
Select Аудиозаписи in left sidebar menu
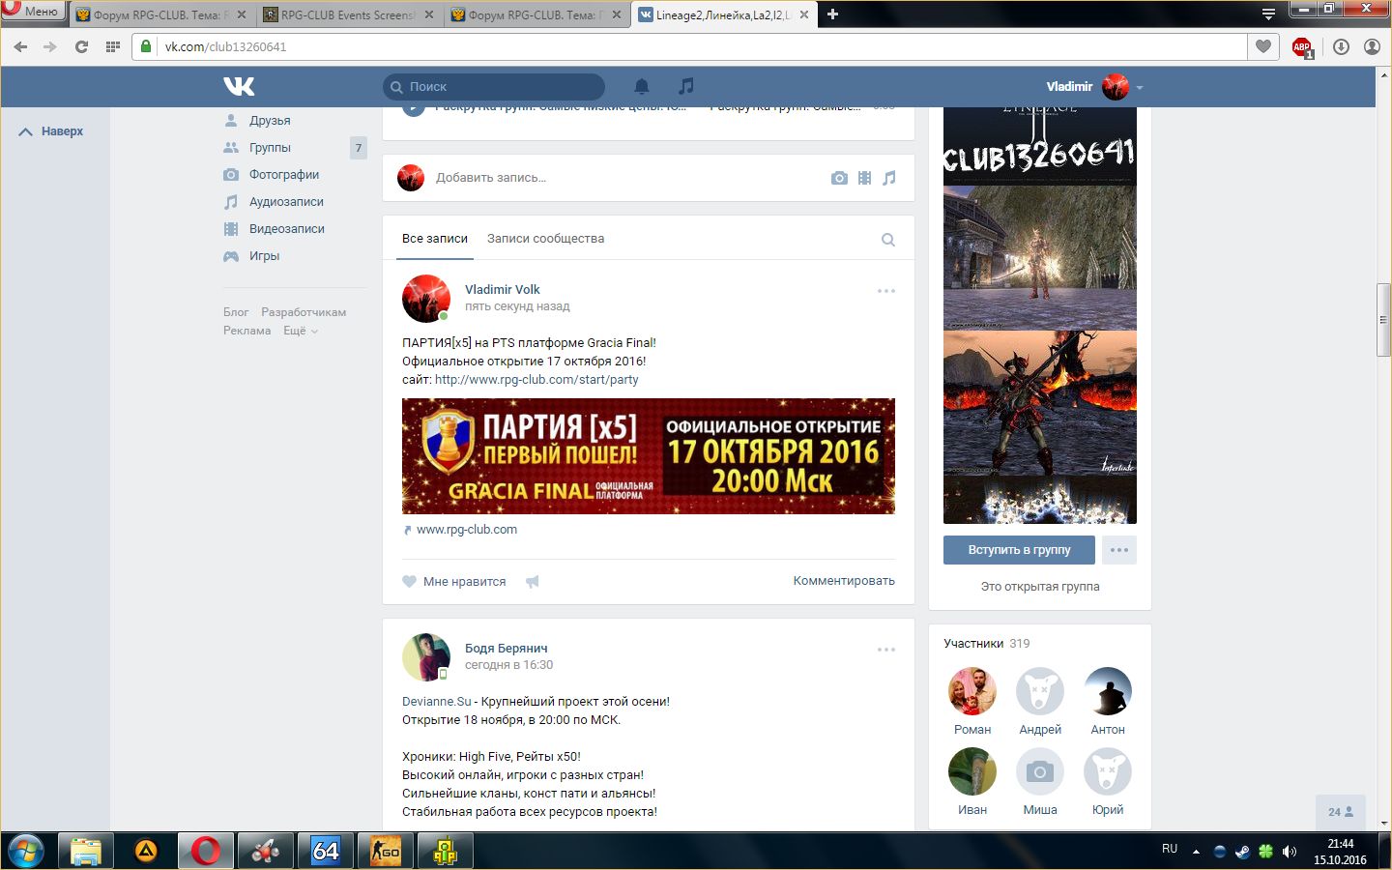point(286,202)
